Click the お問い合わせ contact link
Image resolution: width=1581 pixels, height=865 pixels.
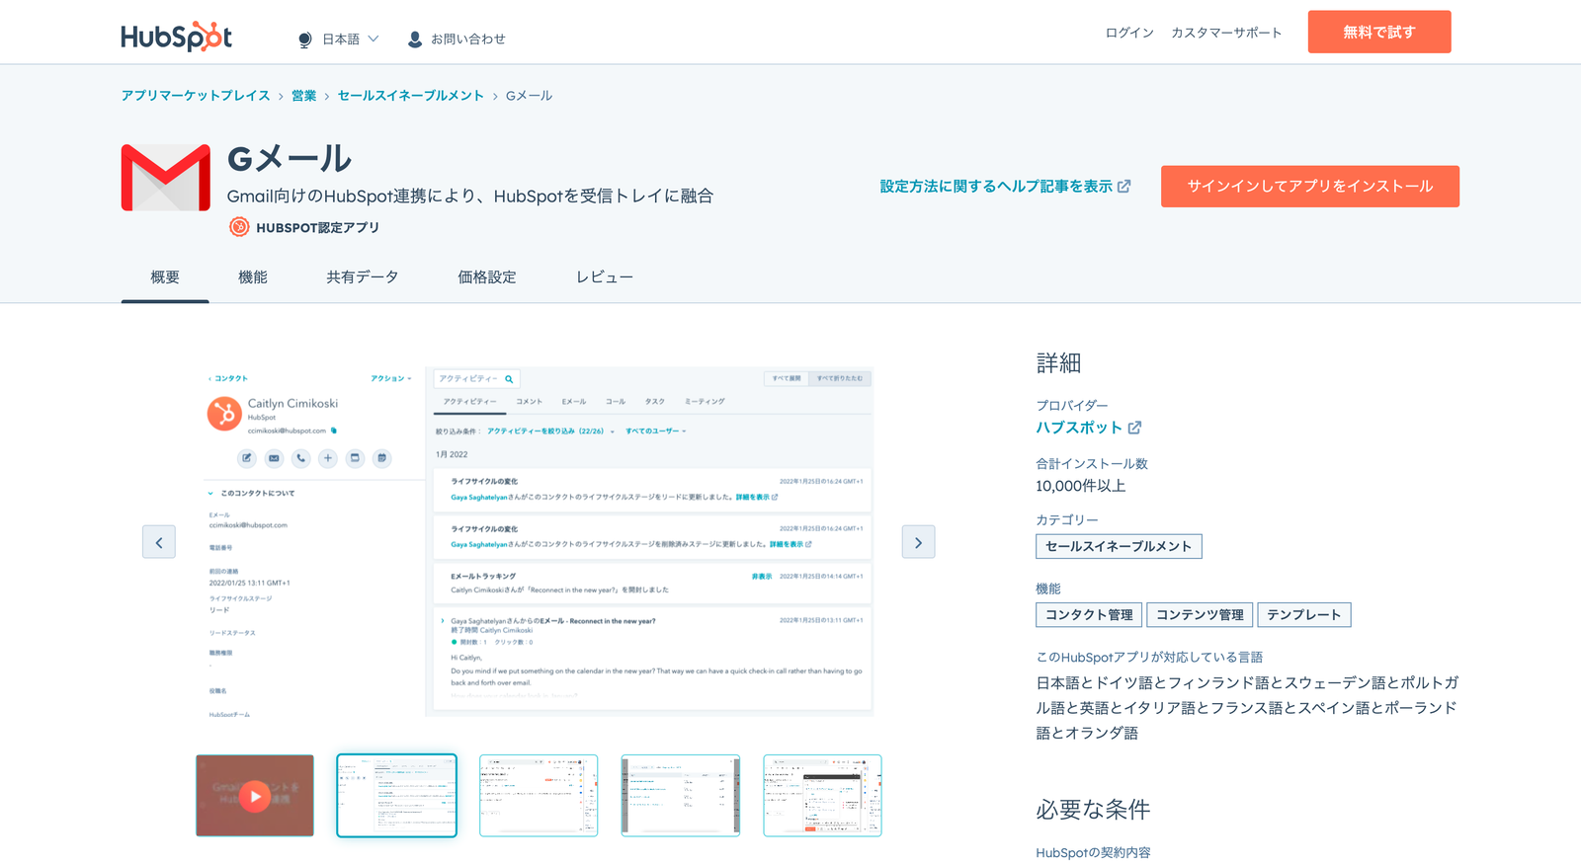pyautogui.click(x=467, y=39)
